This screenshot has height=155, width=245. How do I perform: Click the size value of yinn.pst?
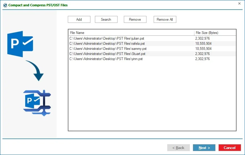(x=203, y=59)
